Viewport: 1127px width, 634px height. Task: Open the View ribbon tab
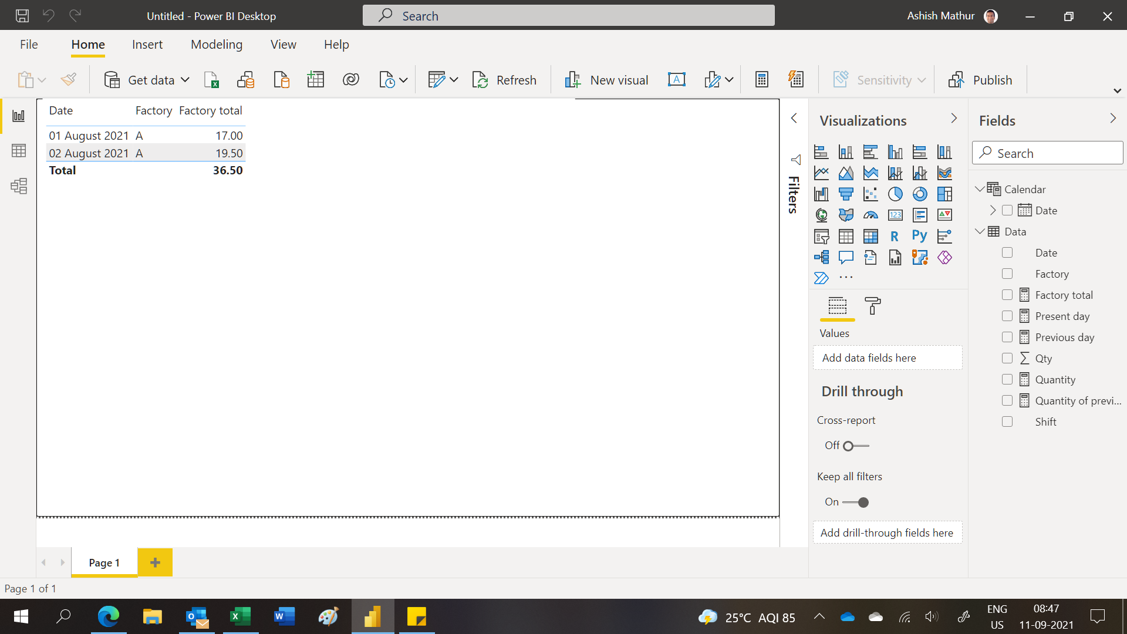[x=284, y=45]
